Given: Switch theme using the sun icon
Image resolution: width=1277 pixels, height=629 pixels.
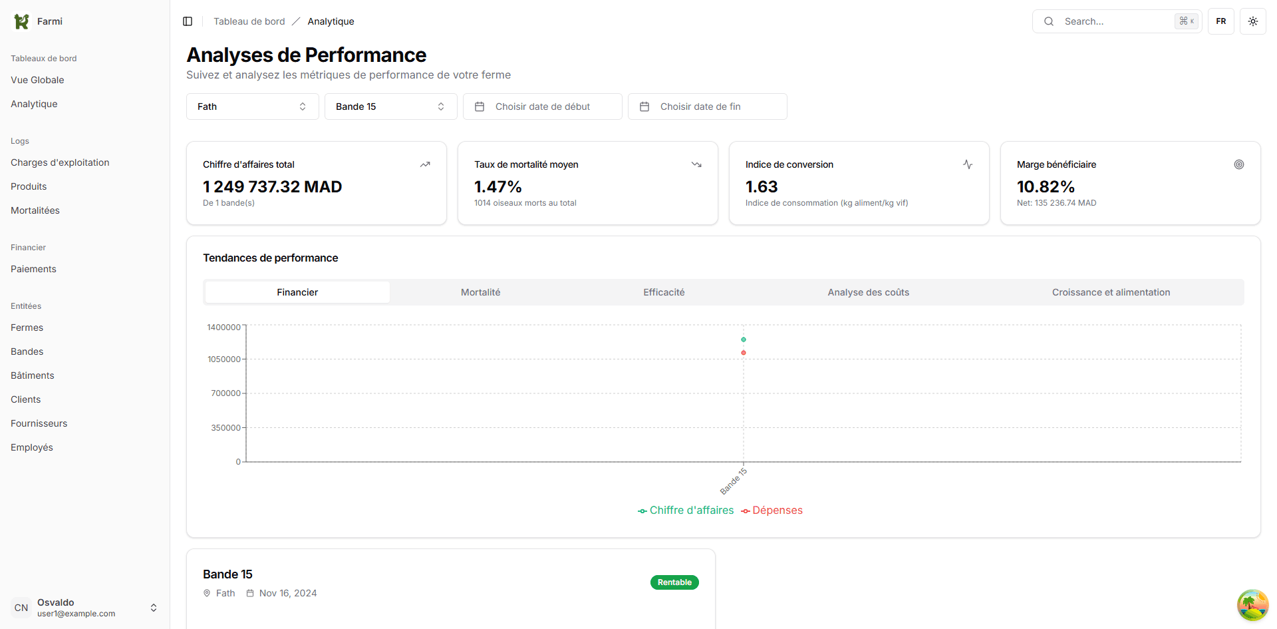Looking at the screenshot, I should point(1252,21).
